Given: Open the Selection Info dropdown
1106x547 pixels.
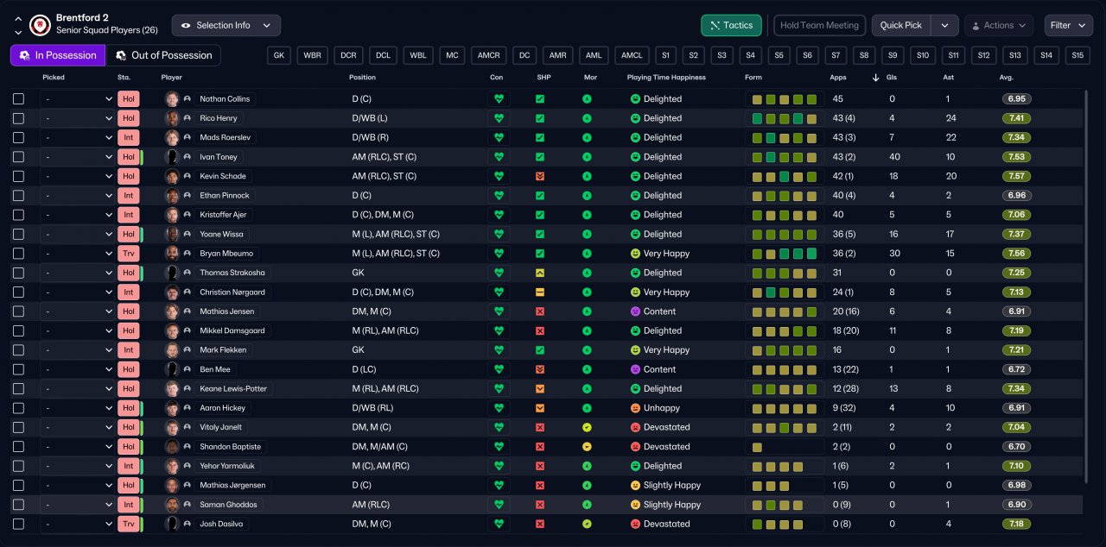Looking at the screenshot, I should tap(226, 25).
